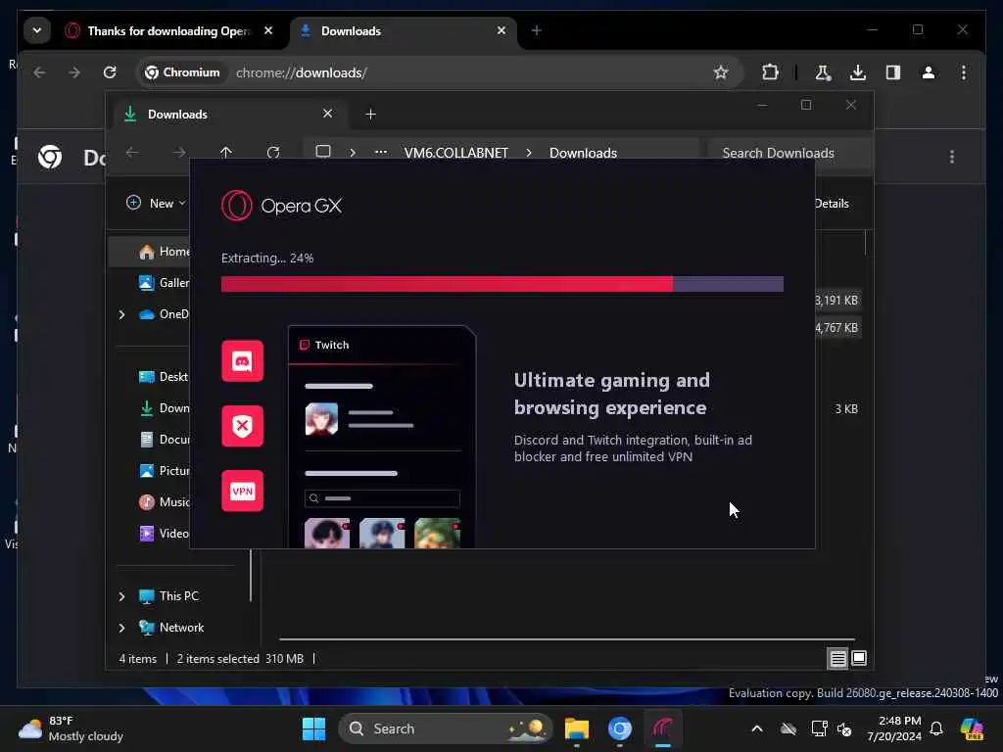Close the File Explorer Downloads tab
The height and width of the screenshot is (752, 1003).
click(327, 114)
